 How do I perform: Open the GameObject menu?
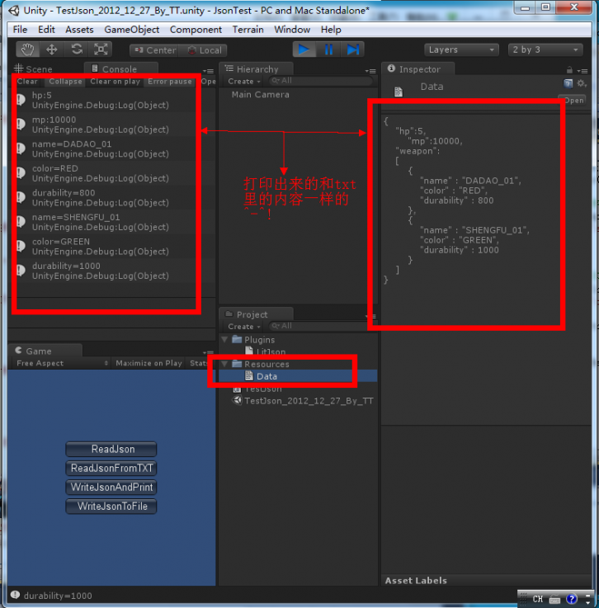click(x=131, y=30)
